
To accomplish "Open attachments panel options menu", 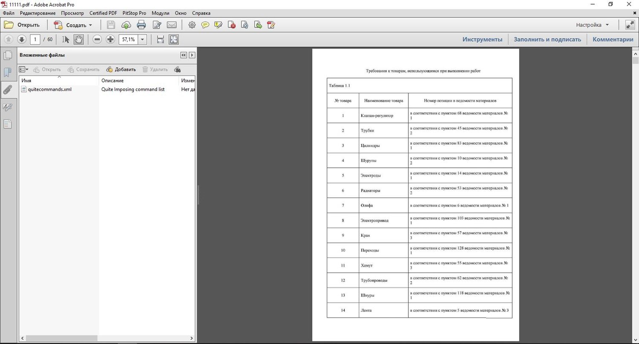I will 24,69.
